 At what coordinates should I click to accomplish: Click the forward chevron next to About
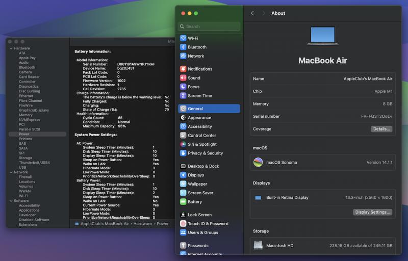263,13
